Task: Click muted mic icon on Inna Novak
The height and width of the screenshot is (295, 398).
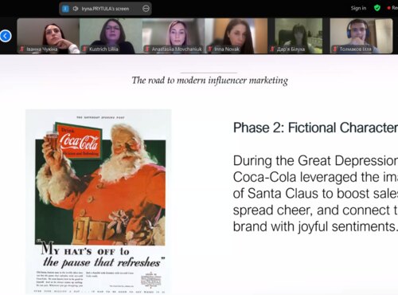Action: [210, 49]
